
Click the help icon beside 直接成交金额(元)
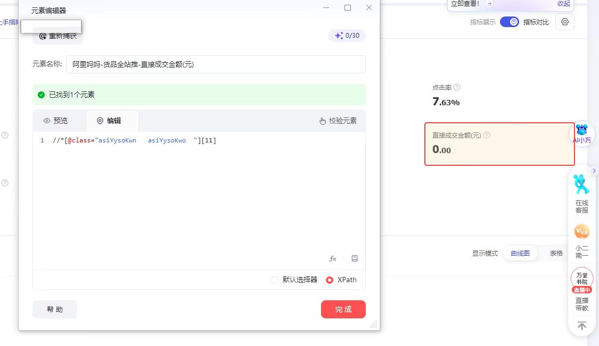click(487, 135)
